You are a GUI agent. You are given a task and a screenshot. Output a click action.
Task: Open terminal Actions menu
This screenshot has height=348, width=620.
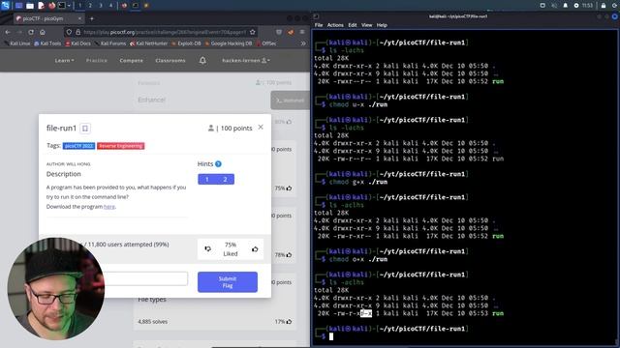point(335,25)
